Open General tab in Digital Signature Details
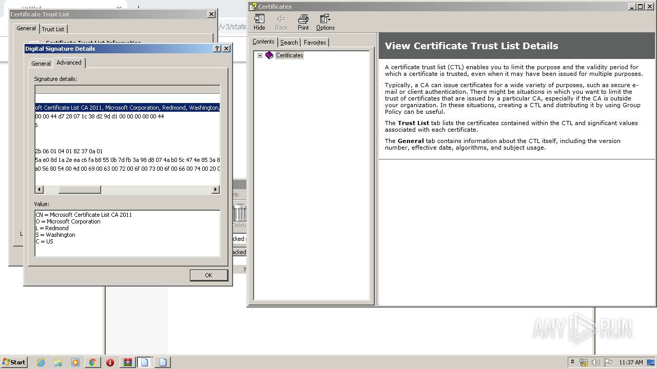Screen dimensions: 657x369 41,64
